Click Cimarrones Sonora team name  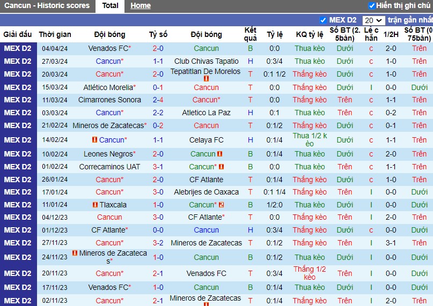[x=109, y=100]
